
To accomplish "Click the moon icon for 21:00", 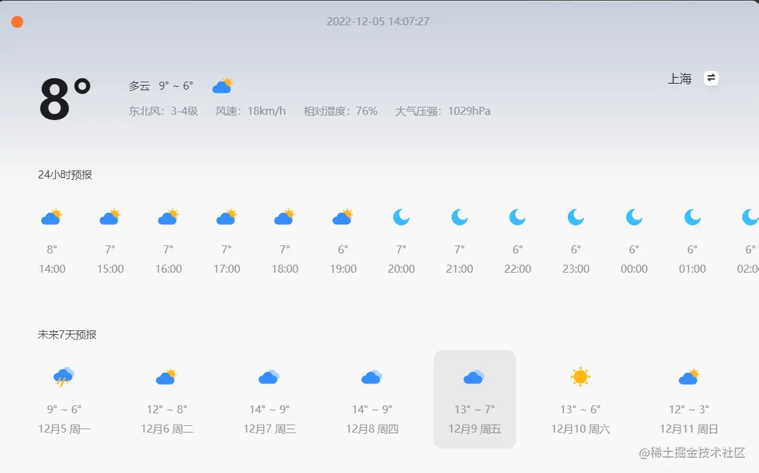I will (x=459, y=218).
